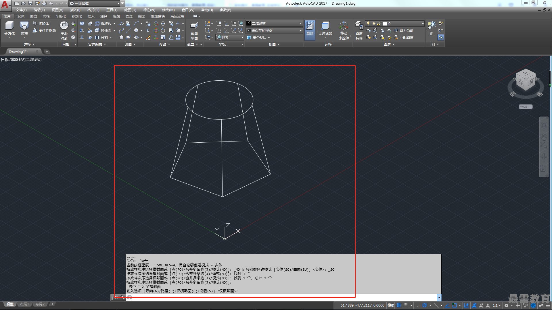This screenshot has width=552, height=310.
Task: Expand the 实体编辑 panel
Action: coord(97,44)
